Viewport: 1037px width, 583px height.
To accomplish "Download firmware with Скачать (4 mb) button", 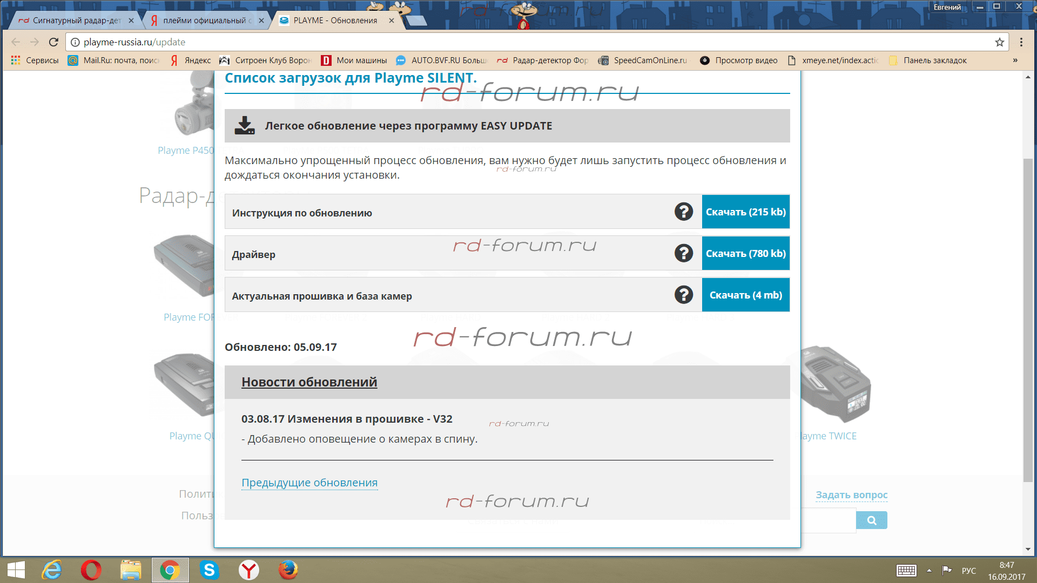I will (x=745, y=295).
